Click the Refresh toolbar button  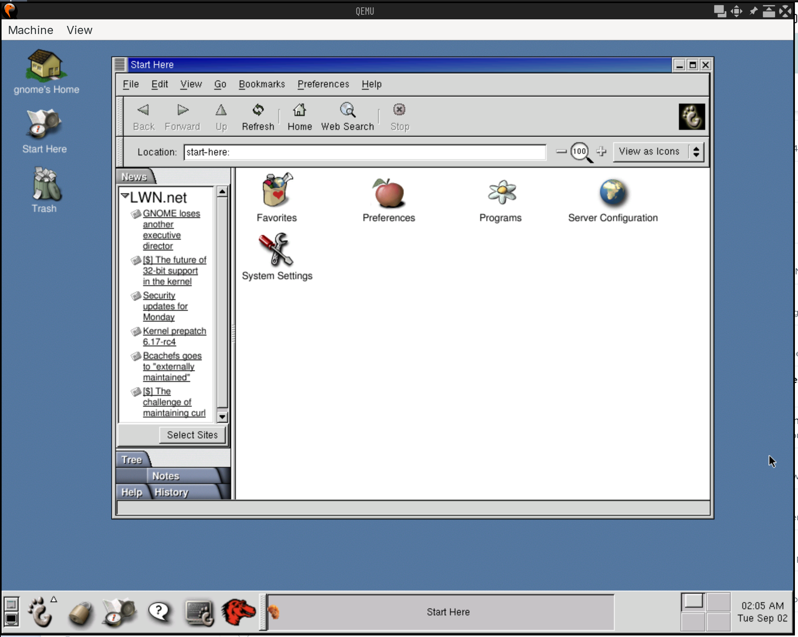click(258, 117)
